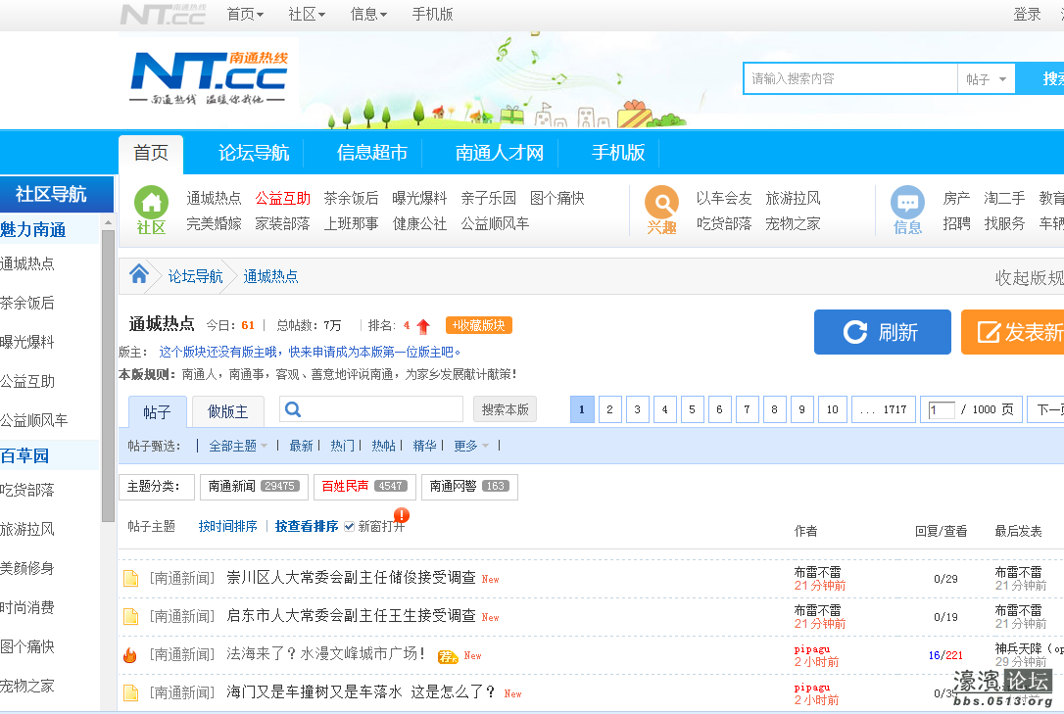Click the orange 兴趣 magnifier icon
Screen dimensions: 1064x714
pyautogui.click(x=661, y=203)
